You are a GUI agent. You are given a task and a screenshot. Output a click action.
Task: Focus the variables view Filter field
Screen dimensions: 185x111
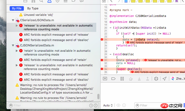point(157,105)
